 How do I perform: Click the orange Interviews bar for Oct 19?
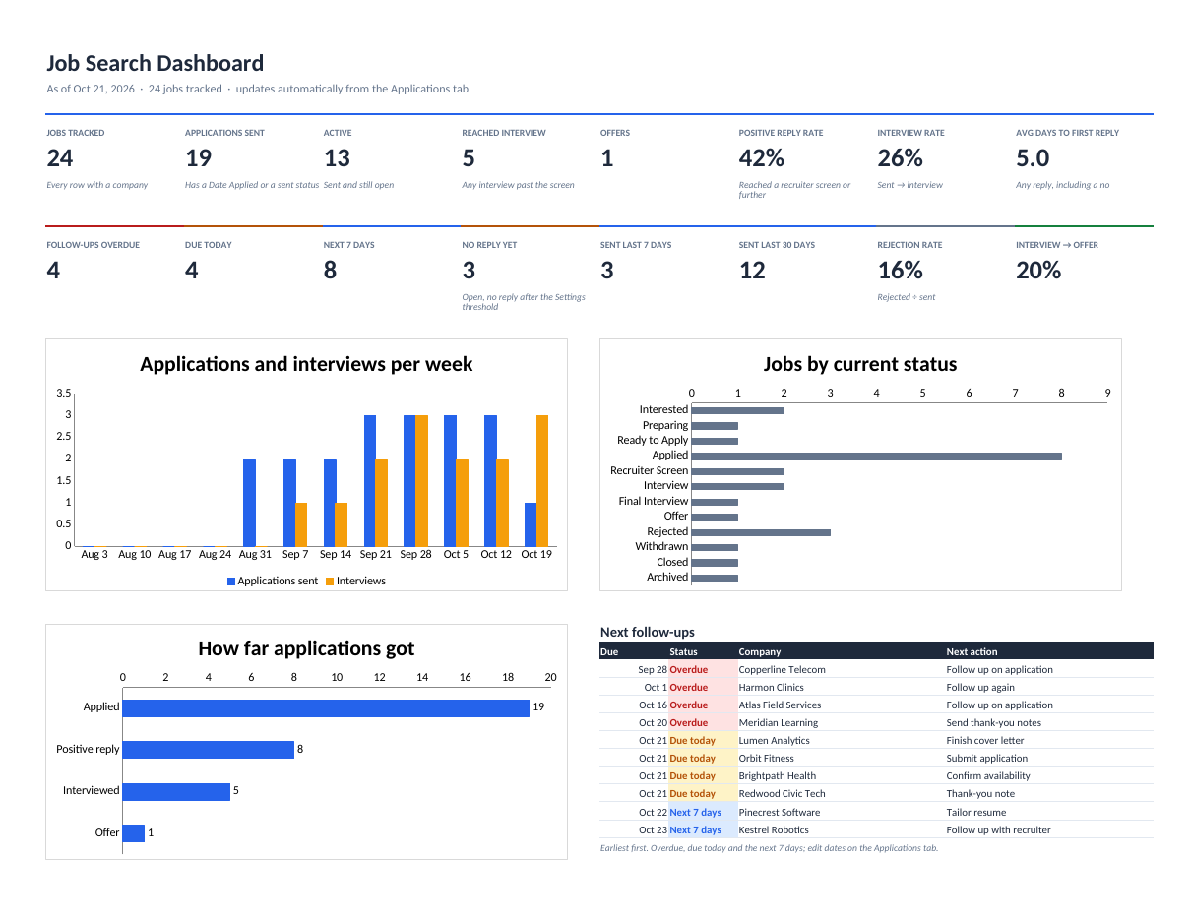[x=542, y=480]
